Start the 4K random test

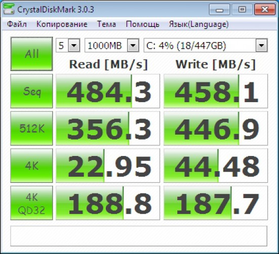click(x=32, y=166)
